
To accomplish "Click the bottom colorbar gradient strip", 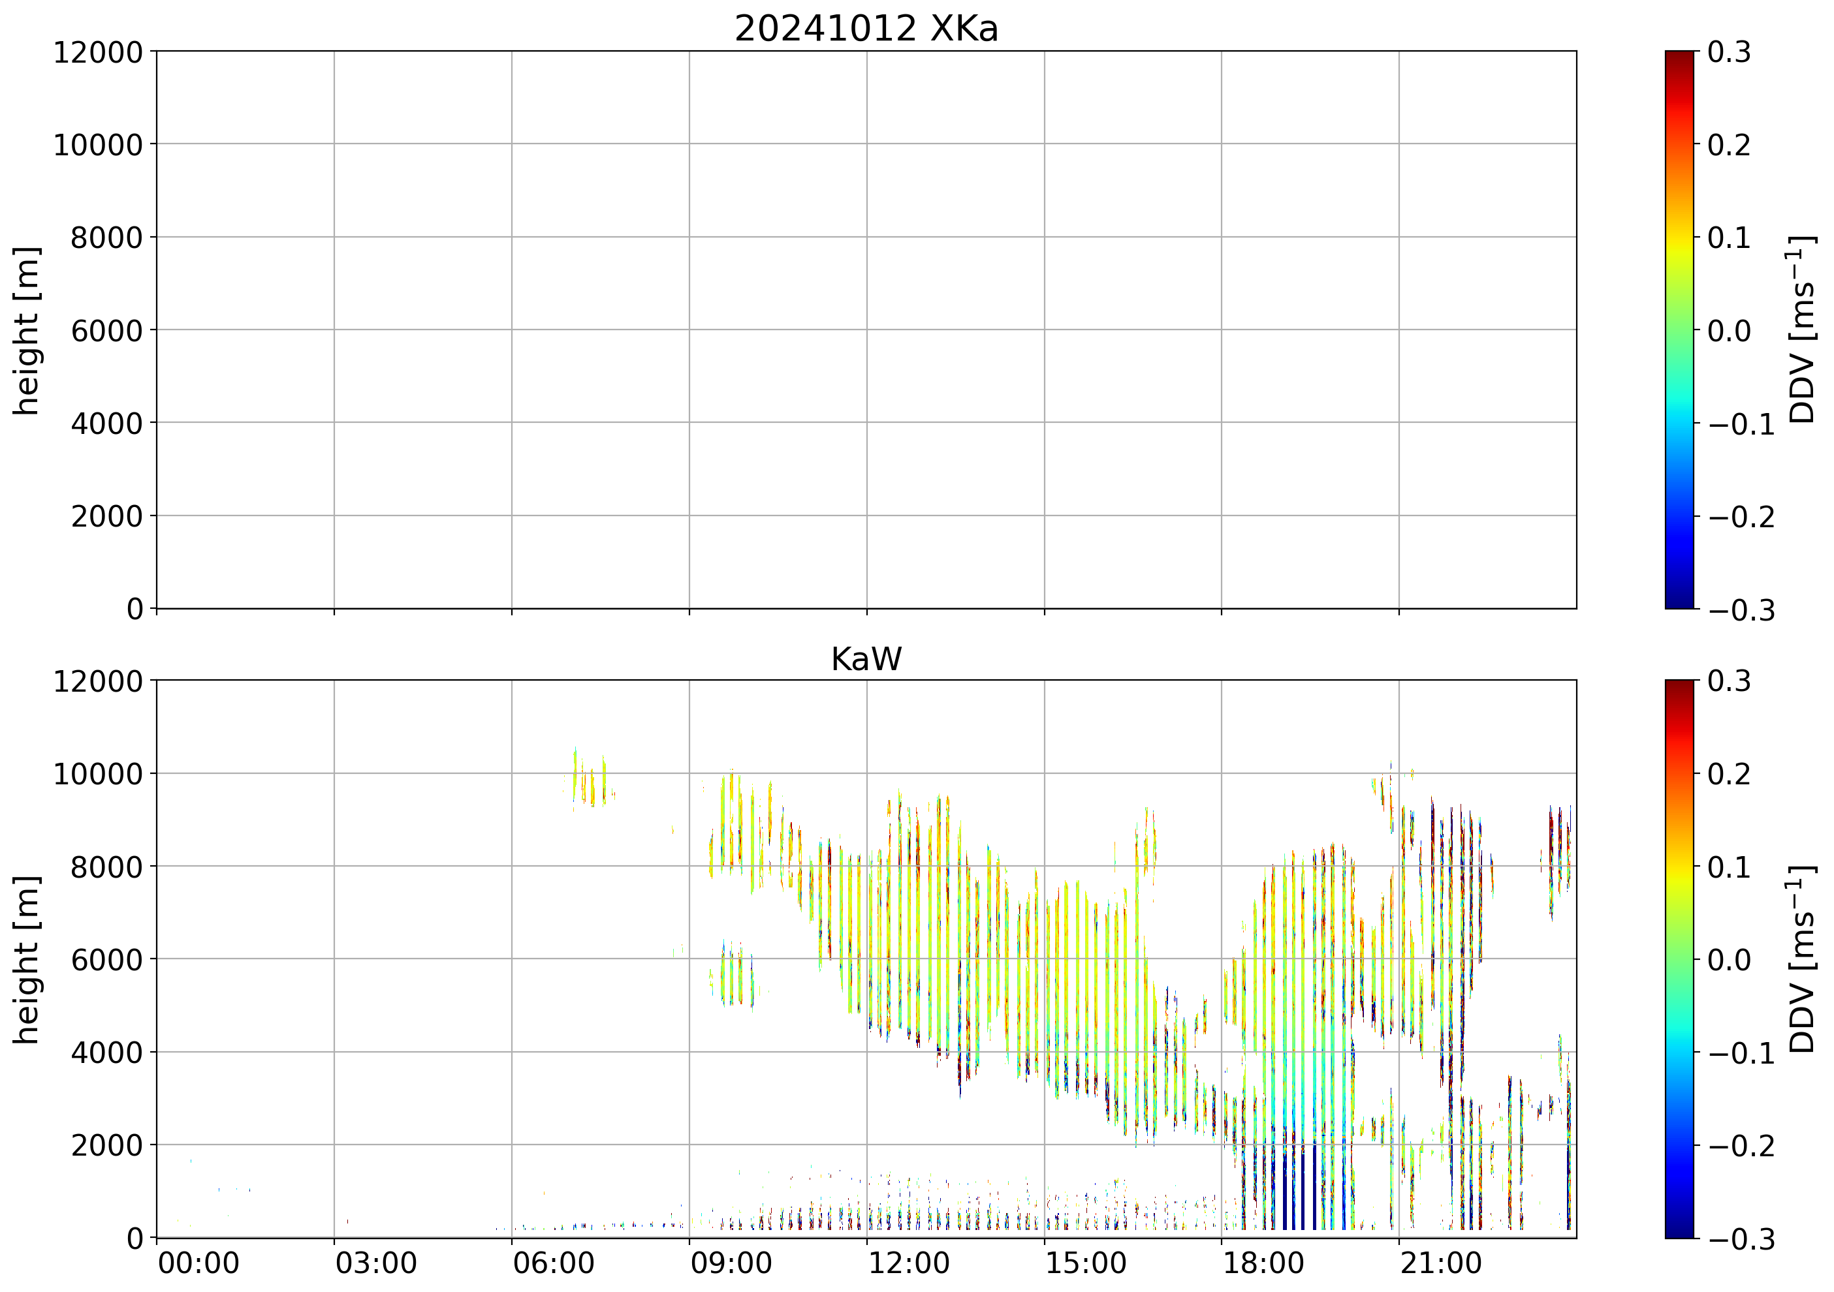I will [x=1679, y=958].
